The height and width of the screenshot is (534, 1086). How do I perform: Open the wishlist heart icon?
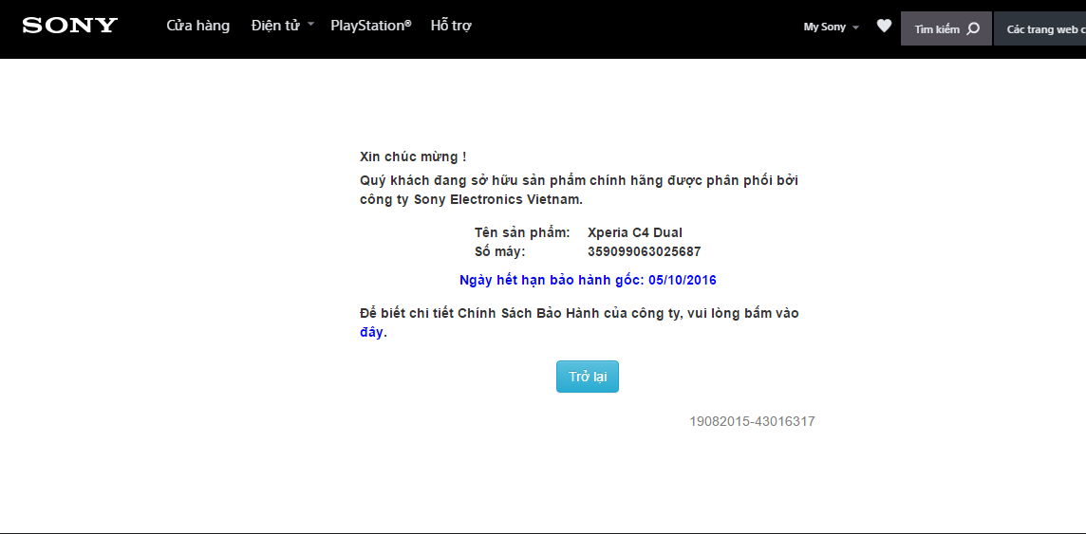tap(884, 27)
